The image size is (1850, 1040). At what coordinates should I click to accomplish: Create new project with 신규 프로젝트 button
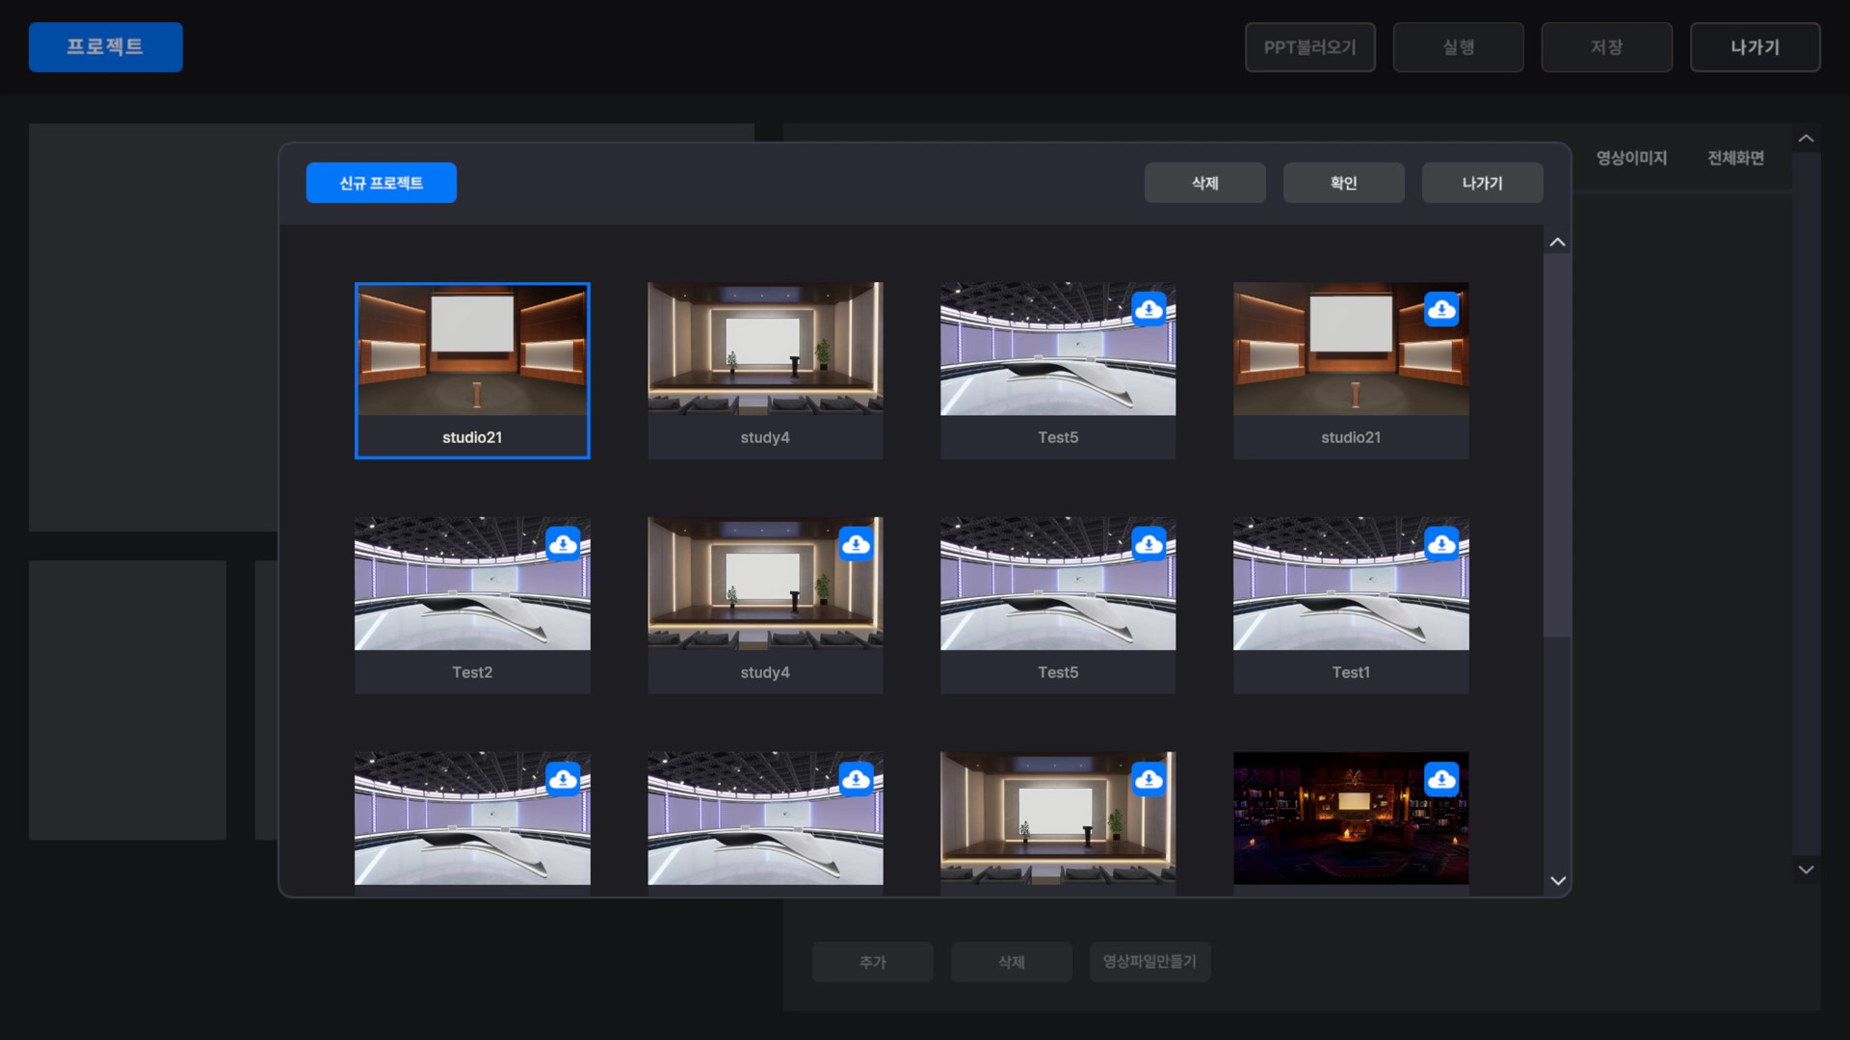tap(381, 183)
